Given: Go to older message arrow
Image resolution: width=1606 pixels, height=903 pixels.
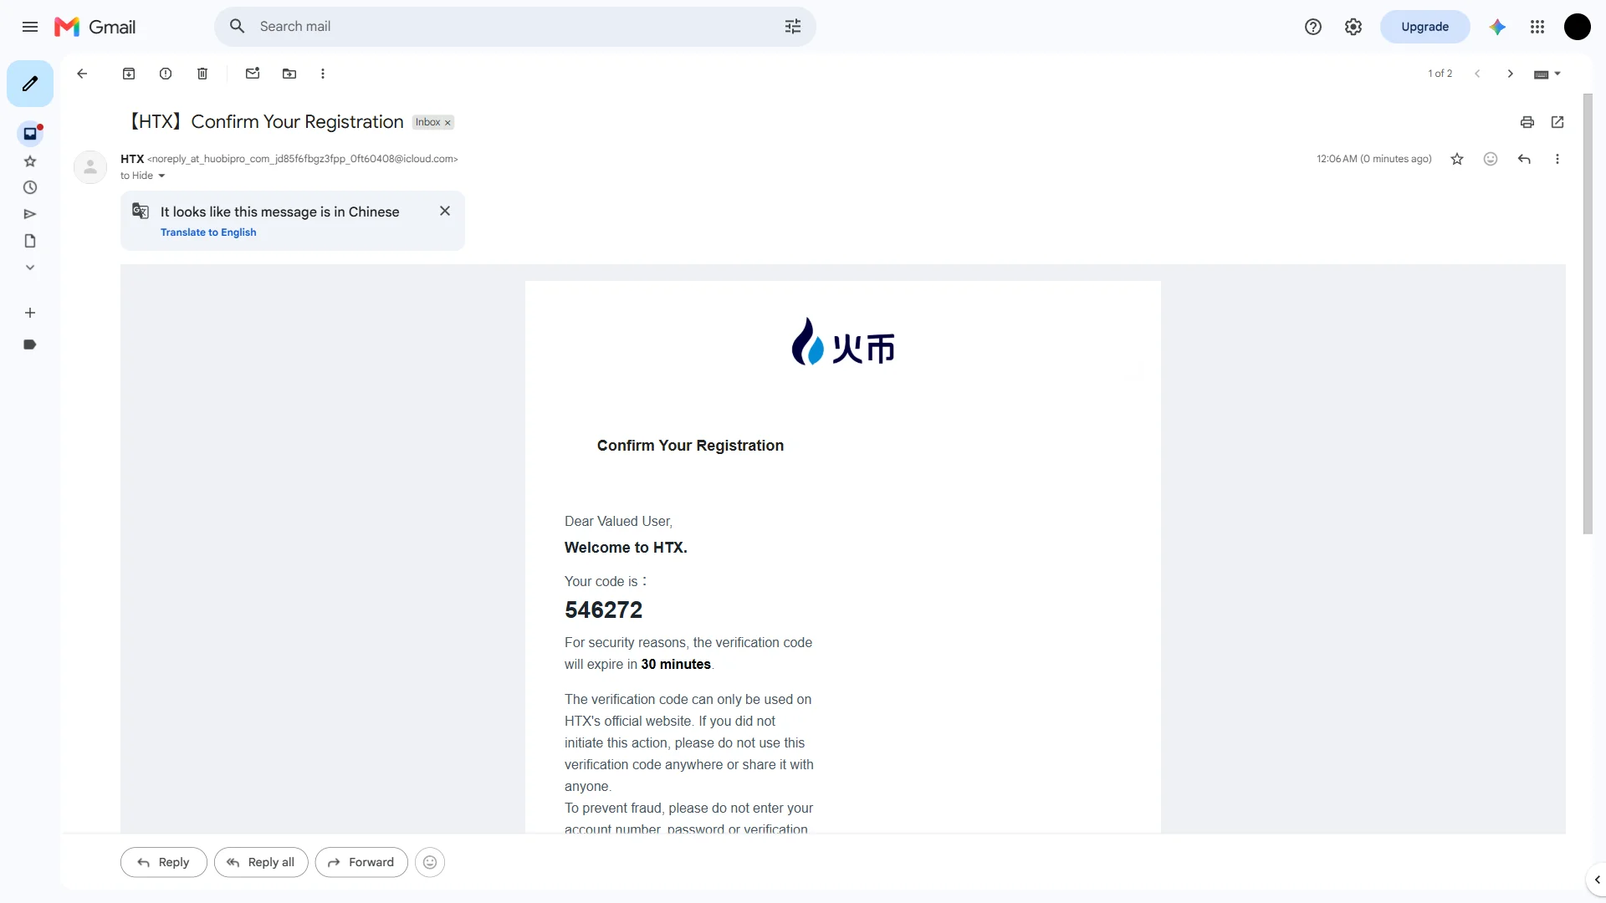Looking at the screenshot, I should [1511, 74].
